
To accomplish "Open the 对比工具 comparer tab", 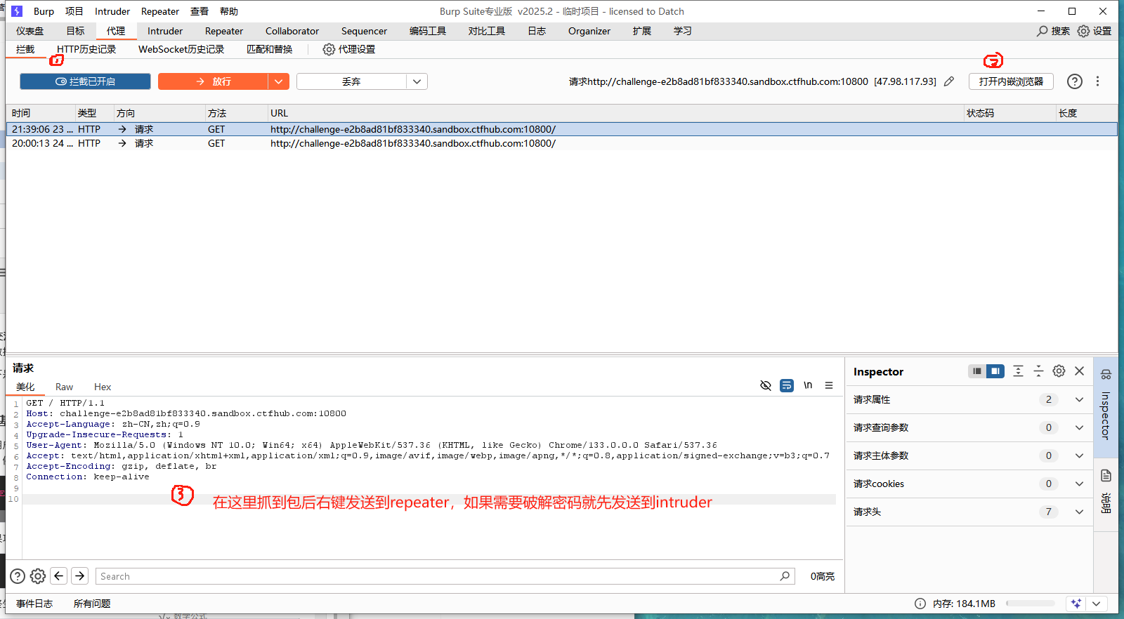I will pos(487,31).
